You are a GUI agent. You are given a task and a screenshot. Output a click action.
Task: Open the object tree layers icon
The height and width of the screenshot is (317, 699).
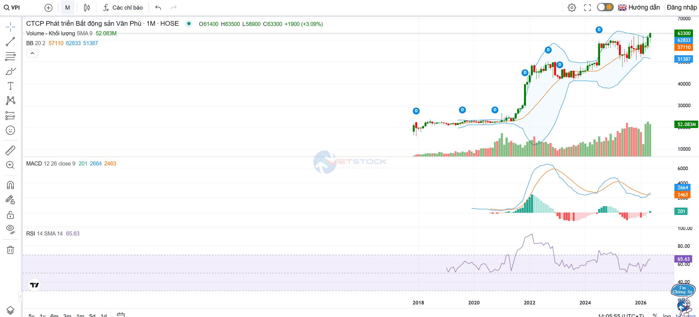(x=10, y=310)
